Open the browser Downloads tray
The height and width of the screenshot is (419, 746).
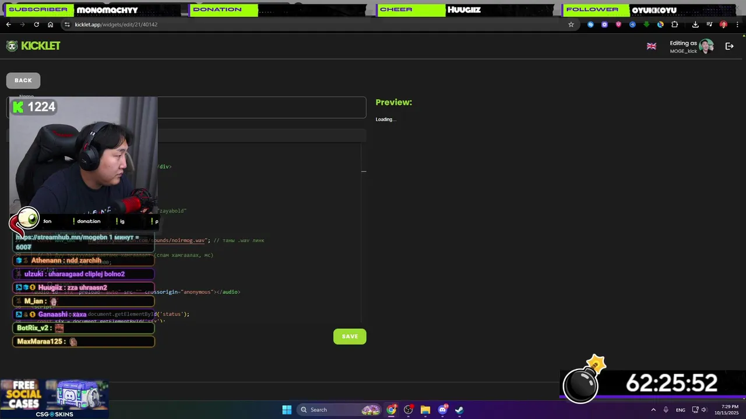(x=695, y=24)
